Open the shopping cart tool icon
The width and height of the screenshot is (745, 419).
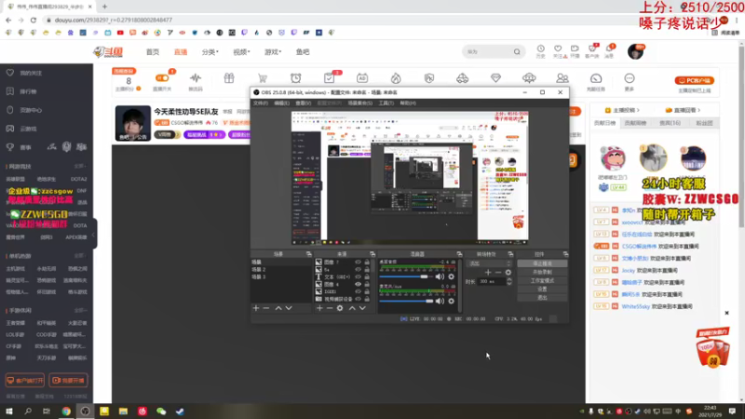(263, 78)
